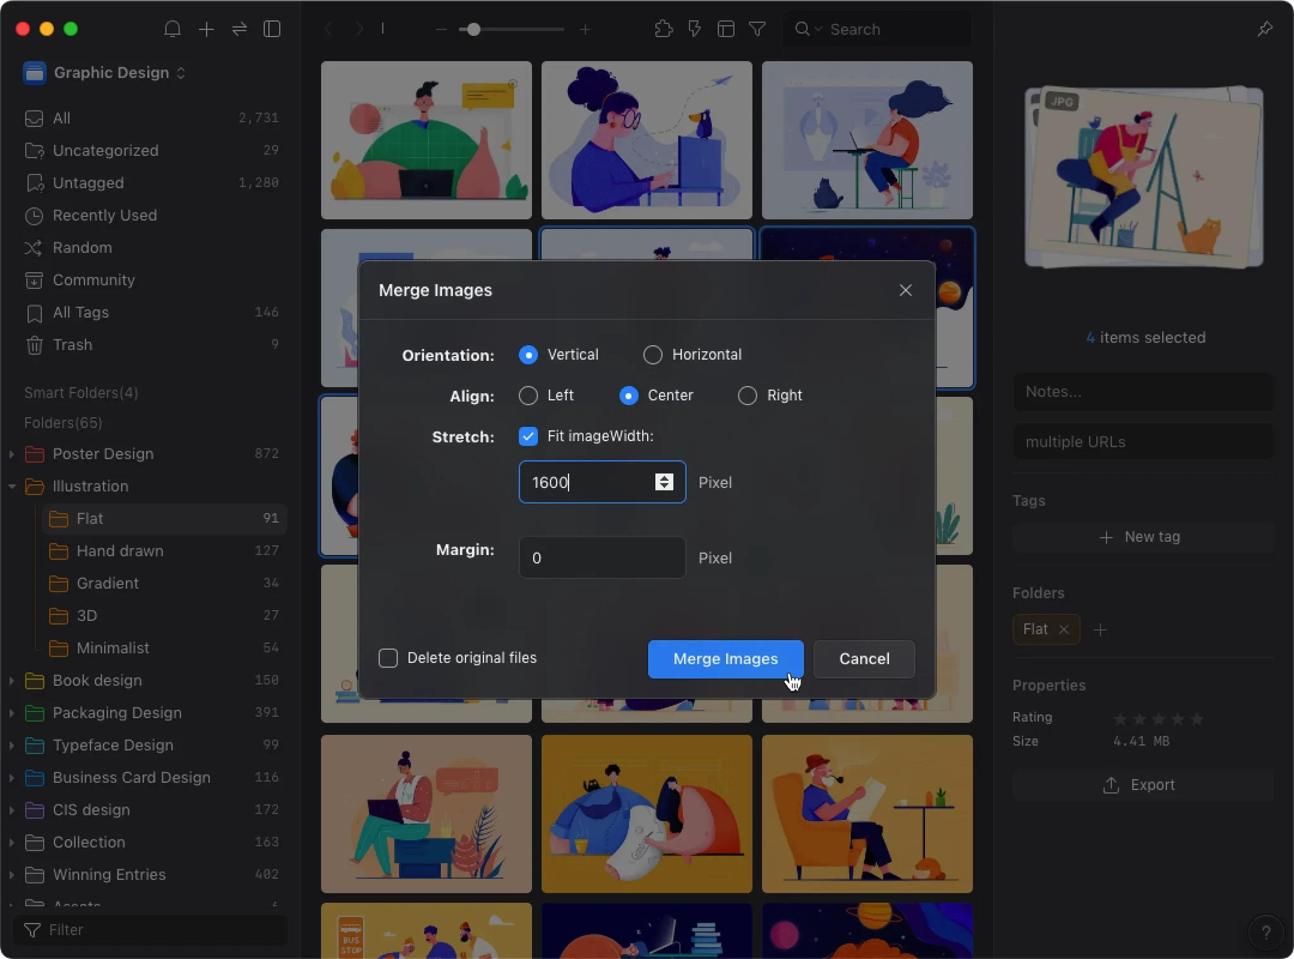Click the Export button
This screenshot has height=959, width=1294.
point(1143,785)
